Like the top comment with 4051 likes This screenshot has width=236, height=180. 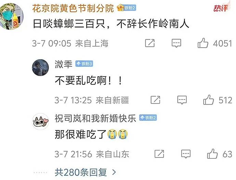[x=203, y=43]
